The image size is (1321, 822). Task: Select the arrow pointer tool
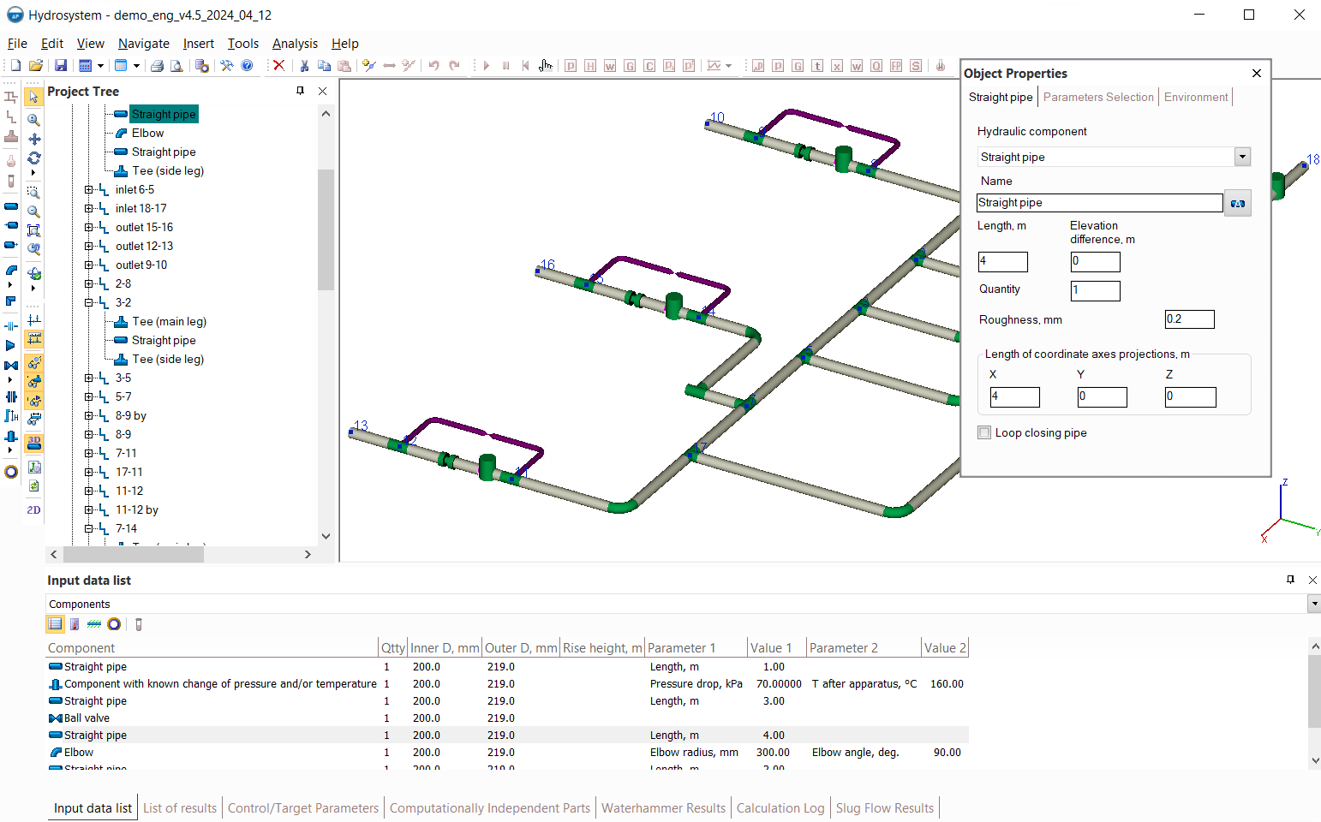point(33,97)
